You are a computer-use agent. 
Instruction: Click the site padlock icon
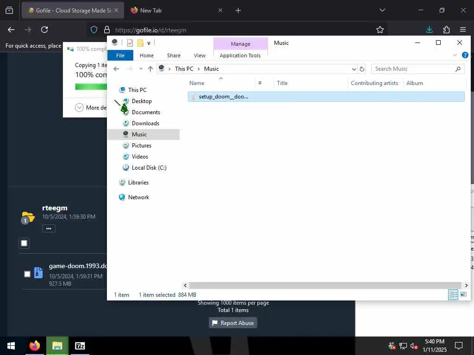coord(107,30)
